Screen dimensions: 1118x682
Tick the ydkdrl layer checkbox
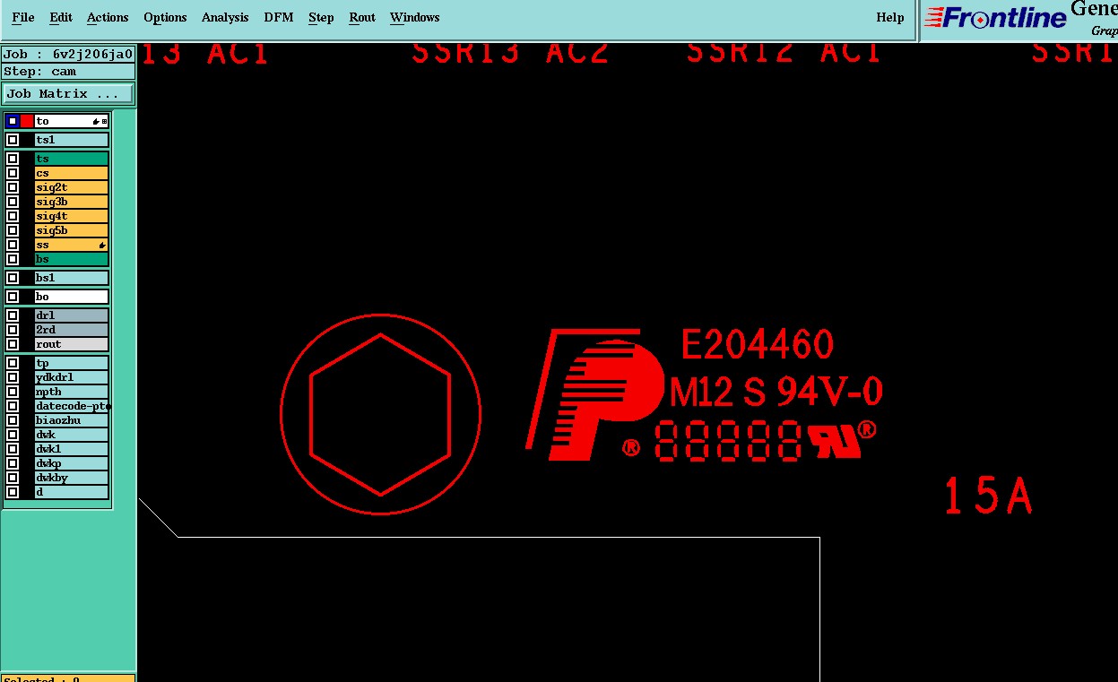click(x=13, y=377)
